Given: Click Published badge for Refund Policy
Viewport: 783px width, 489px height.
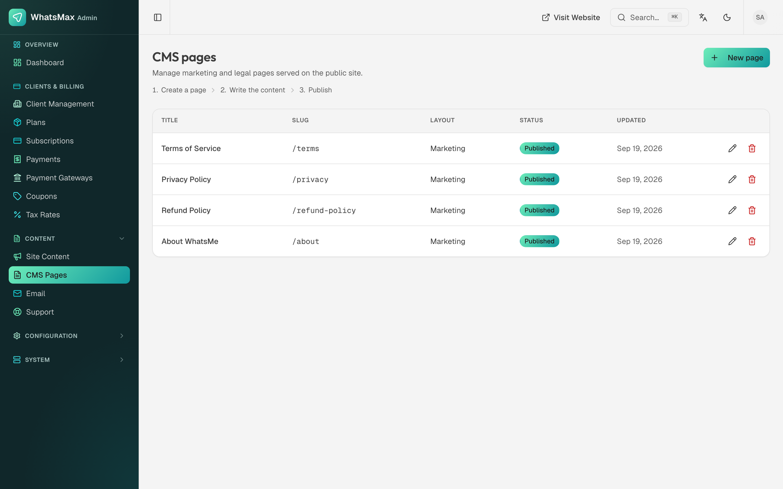Looking at the screenshot, I should pos(539,210).
